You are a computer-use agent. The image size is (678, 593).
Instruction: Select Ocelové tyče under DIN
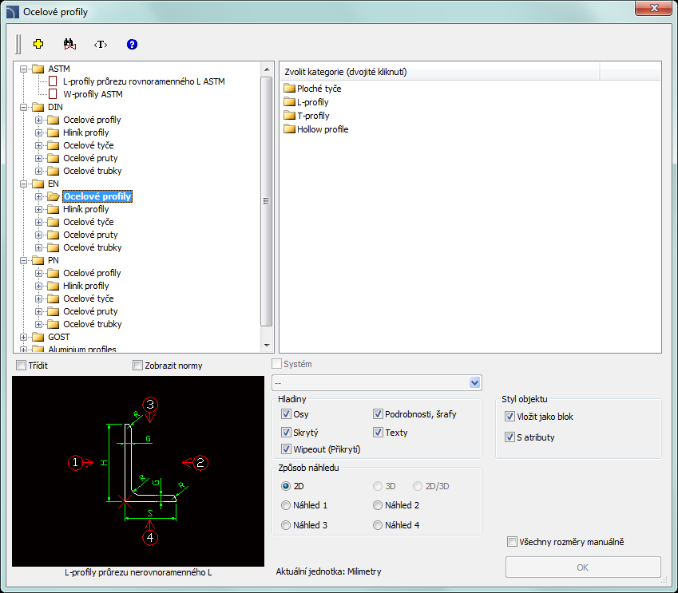click(x=89, y=145)
